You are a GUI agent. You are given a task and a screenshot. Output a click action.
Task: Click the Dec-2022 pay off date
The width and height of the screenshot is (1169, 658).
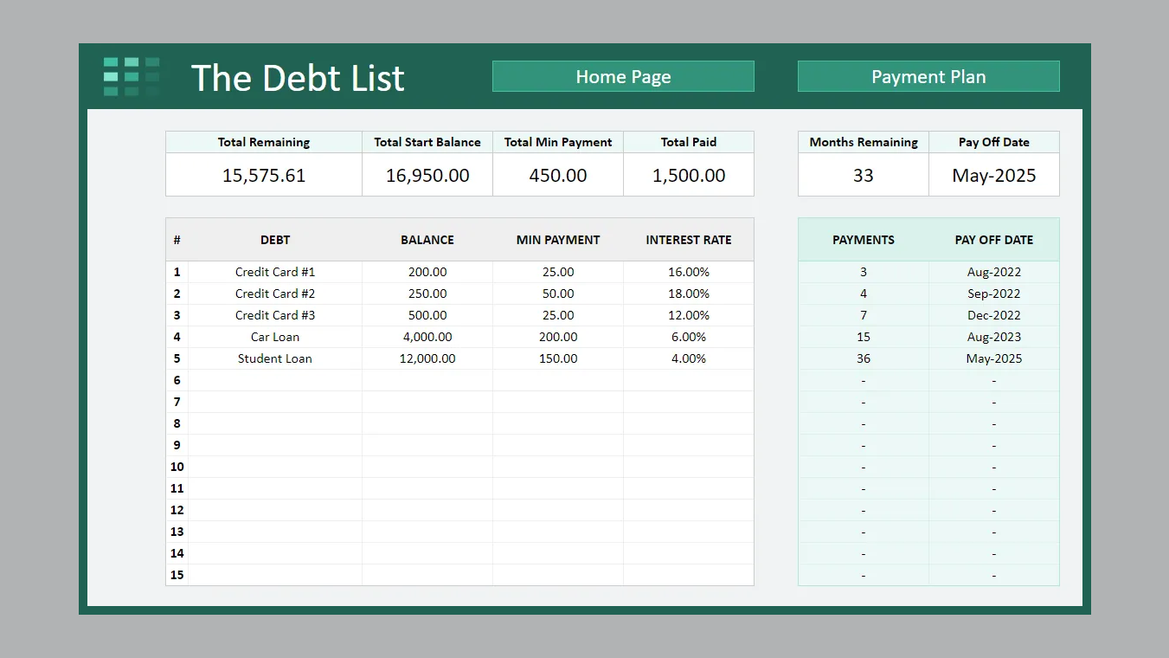(x=994, y=315)
